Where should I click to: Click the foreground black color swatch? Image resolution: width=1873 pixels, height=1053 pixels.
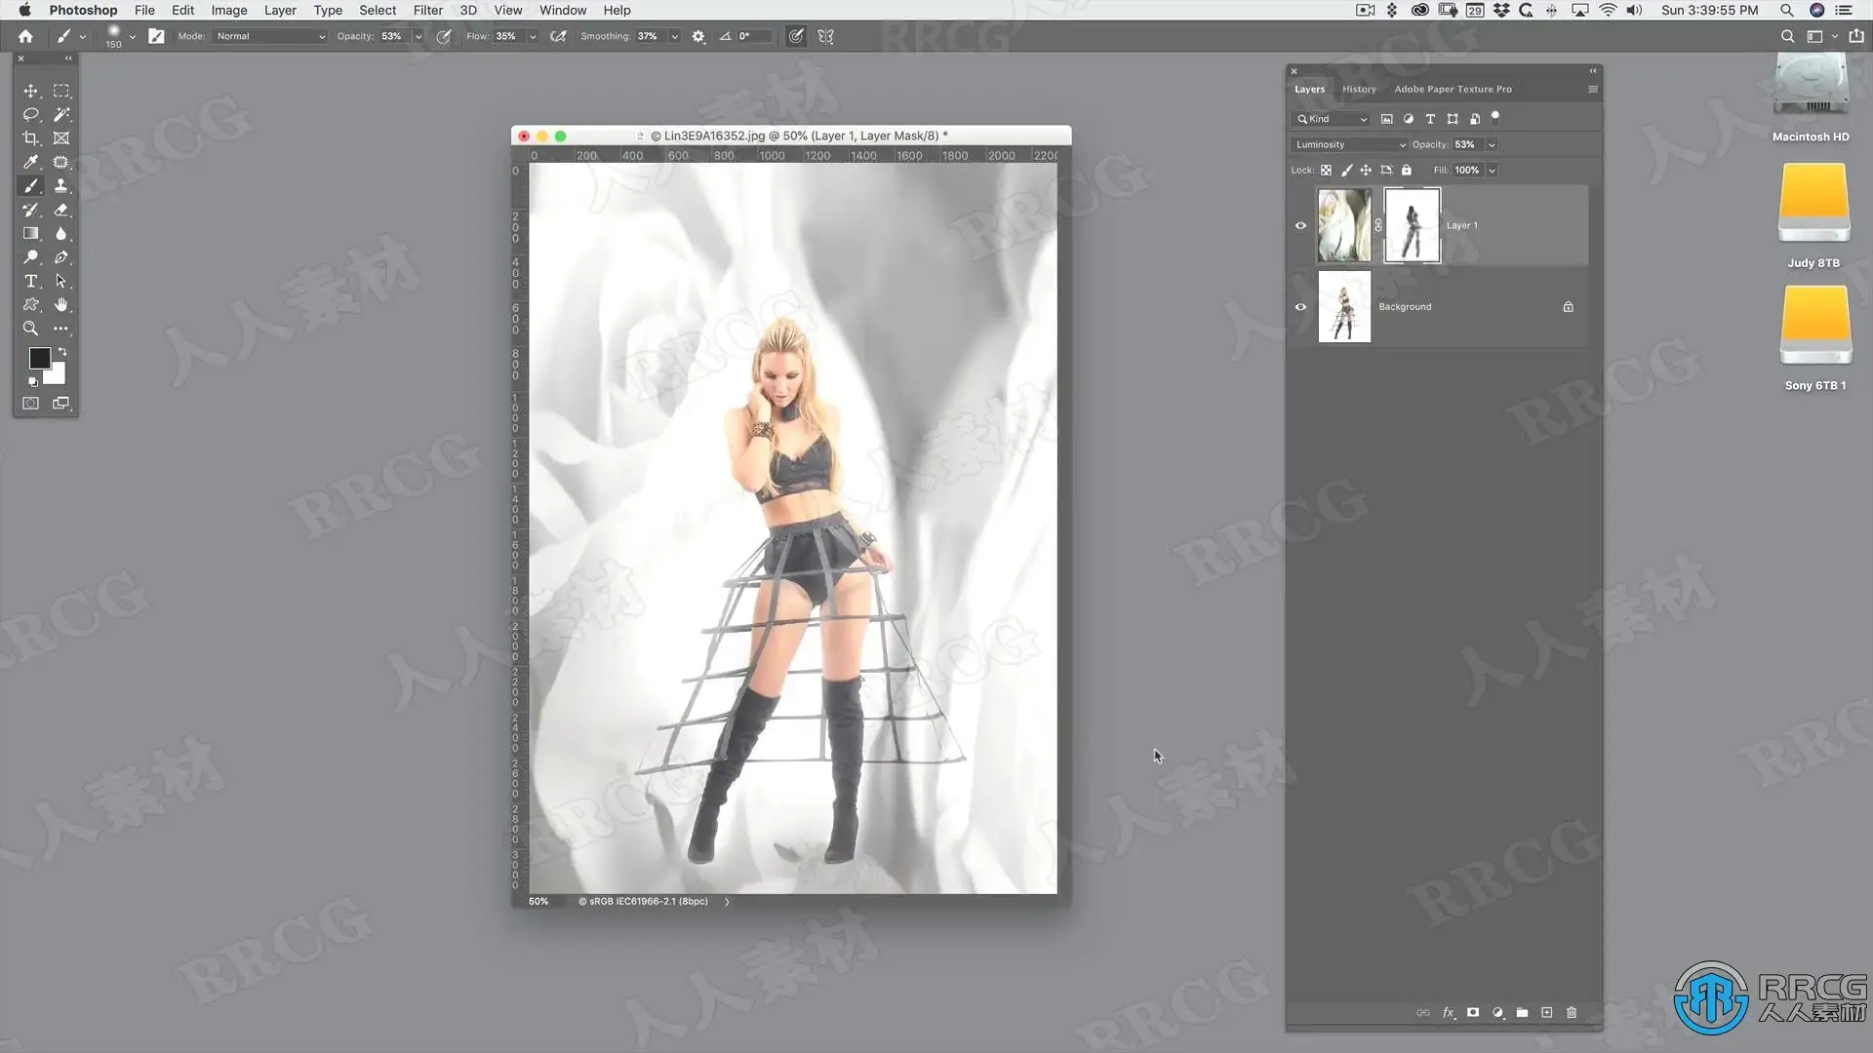click(39, 358)
